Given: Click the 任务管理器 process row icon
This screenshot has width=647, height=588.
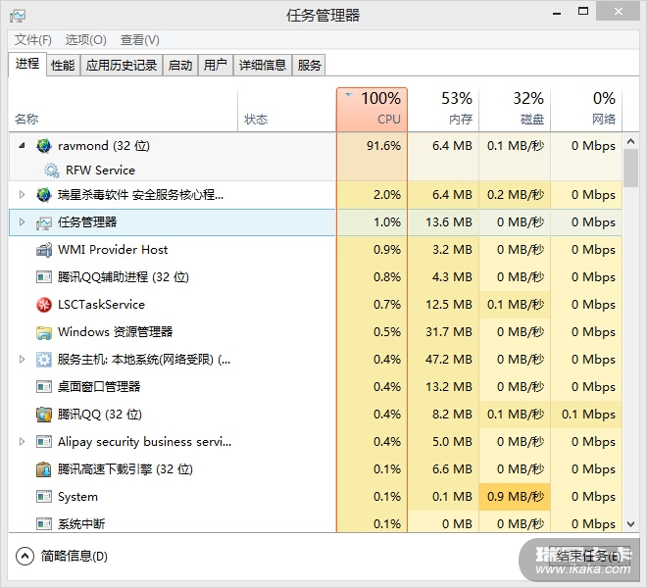Looking at the screenshot, I should (x=44, y=222).
